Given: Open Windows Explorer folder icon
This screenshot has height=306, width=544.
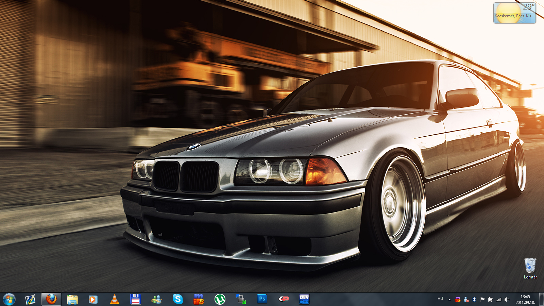Looking at the screenshot, I should (72, 299).
